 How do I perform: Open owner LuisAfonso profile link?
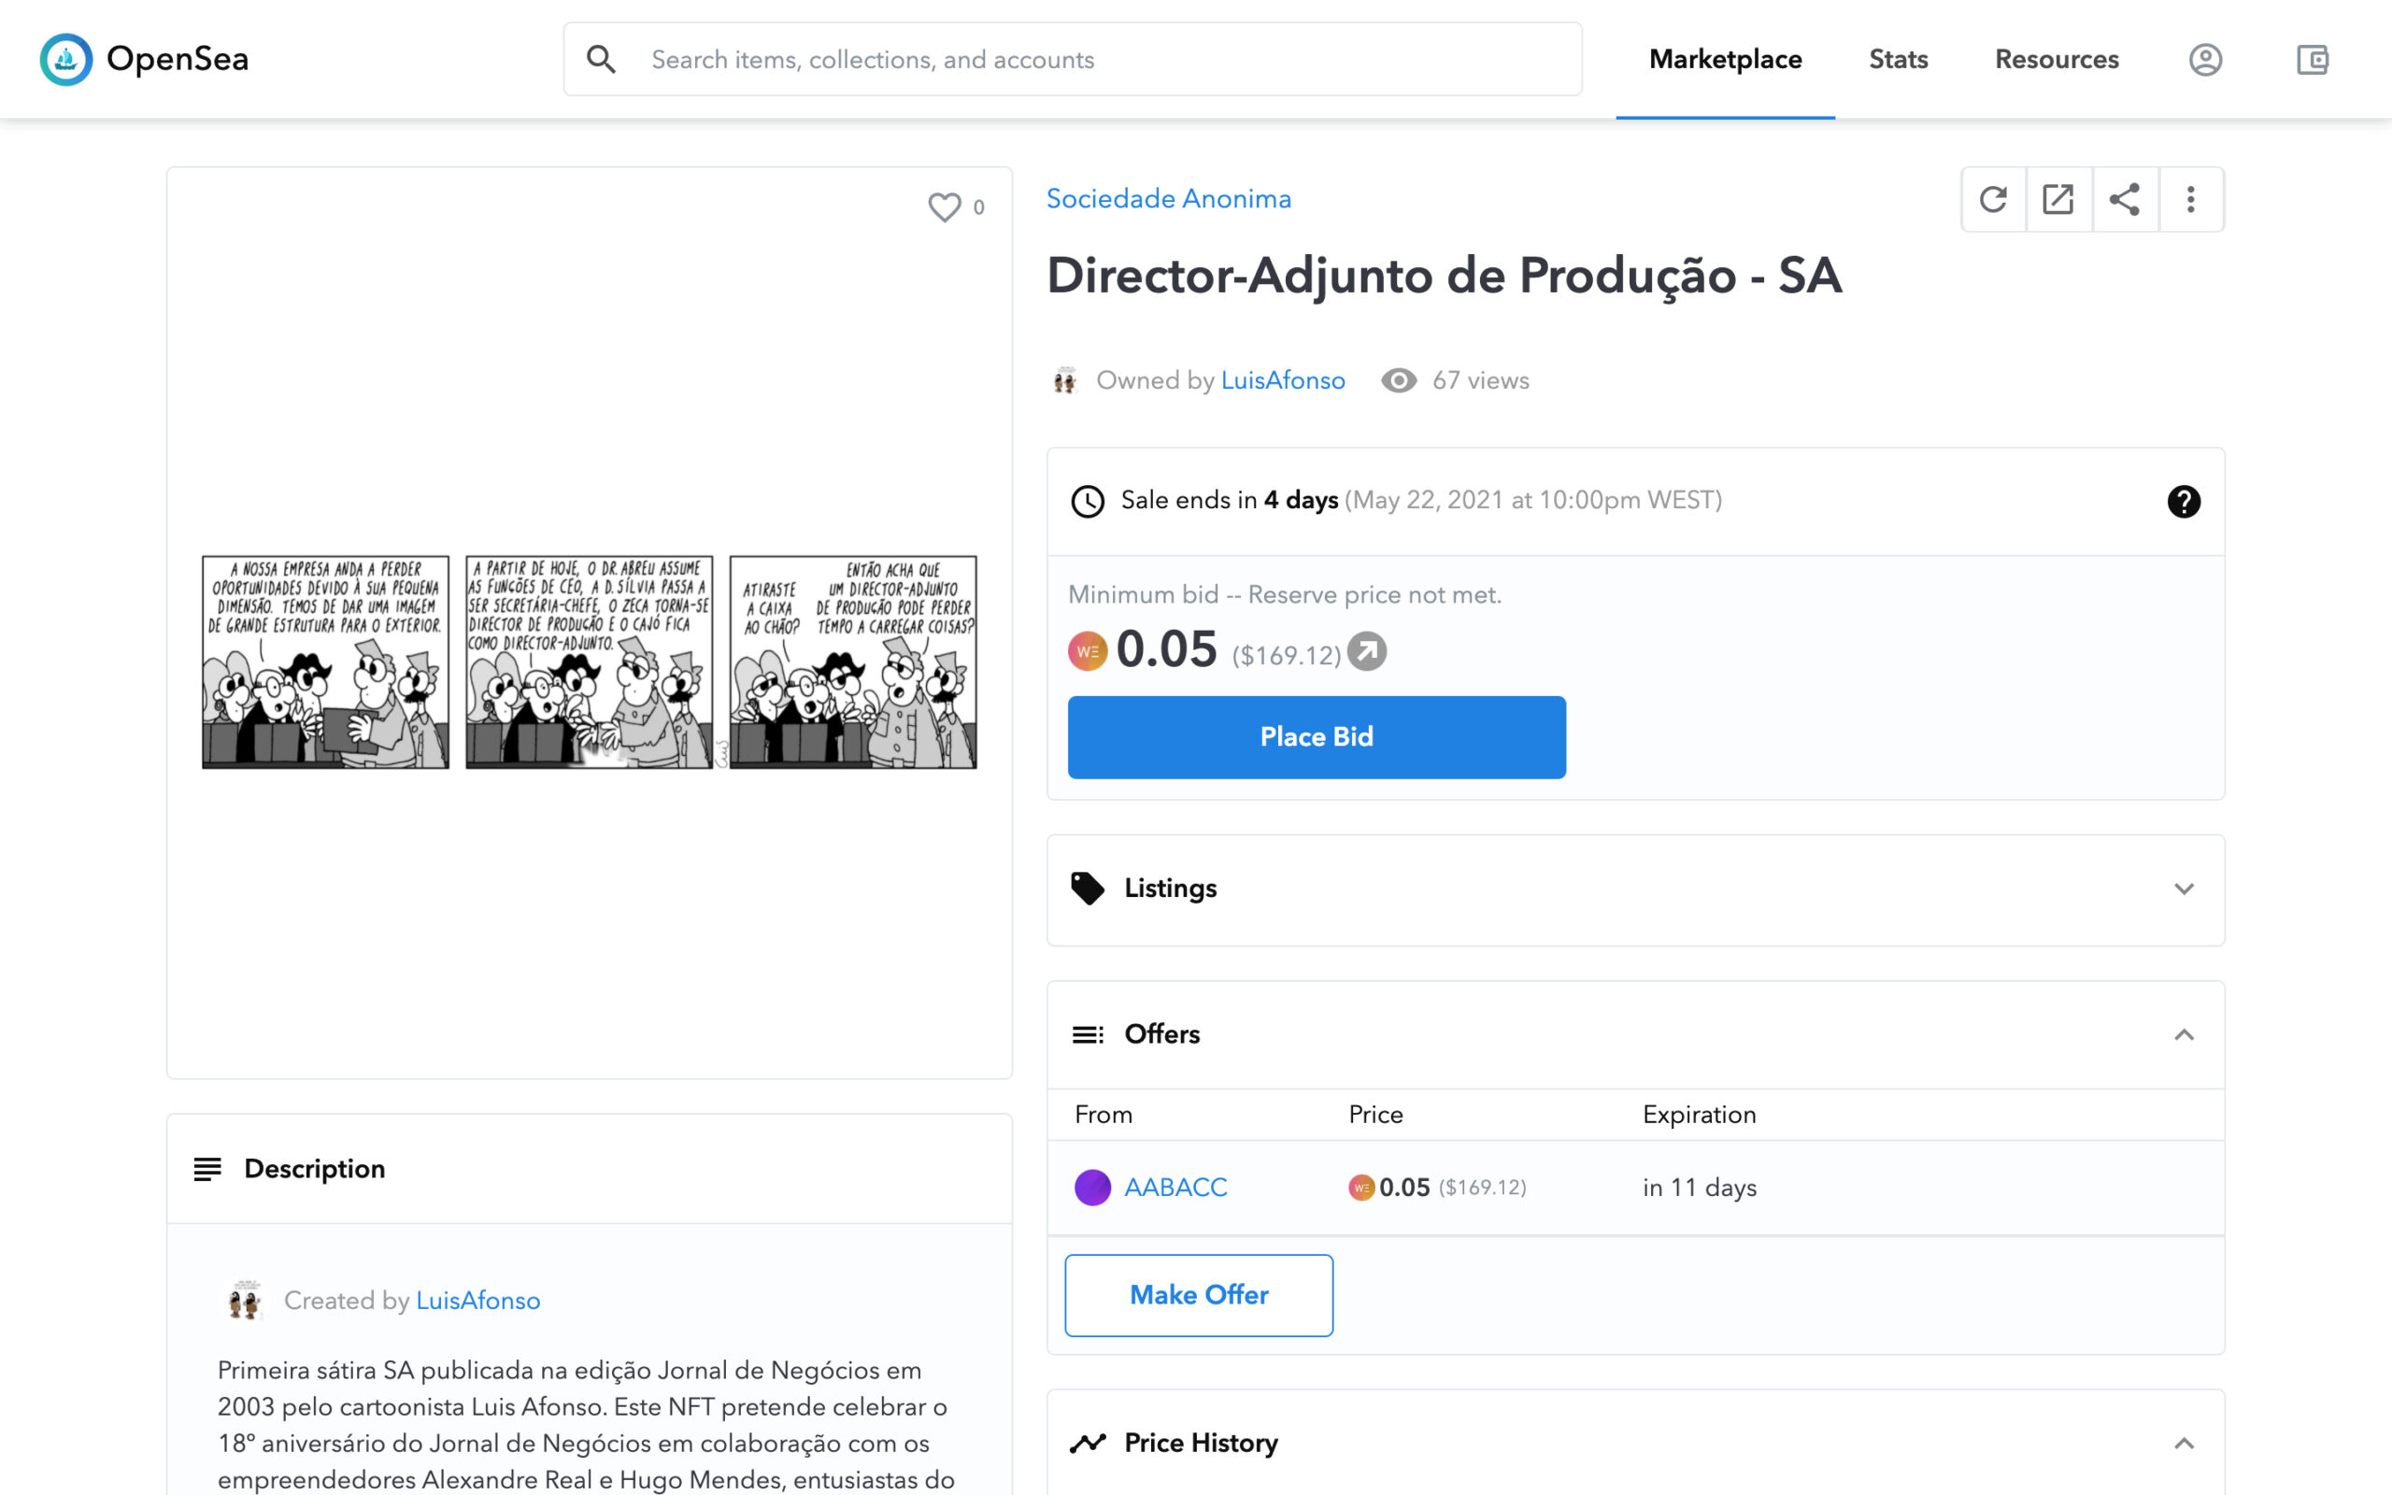pyautogui.click(x=1283, y=380)
